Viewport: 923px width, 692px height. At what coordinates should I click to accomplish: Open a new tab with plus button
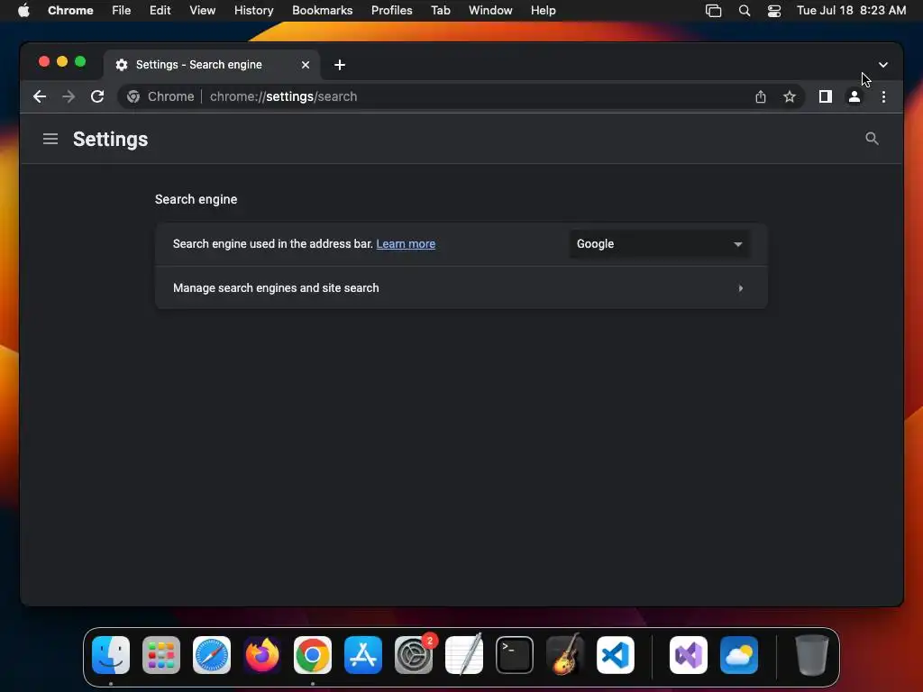pos(340,65)
